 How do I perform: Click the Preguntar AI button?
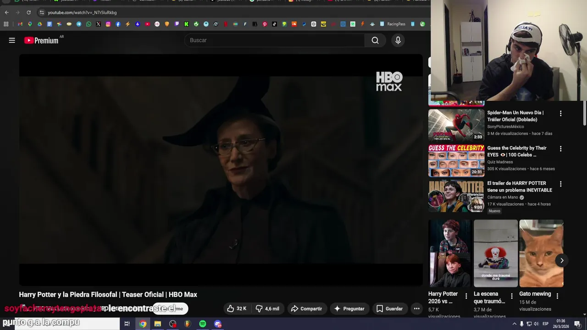[x=349, y=308]
